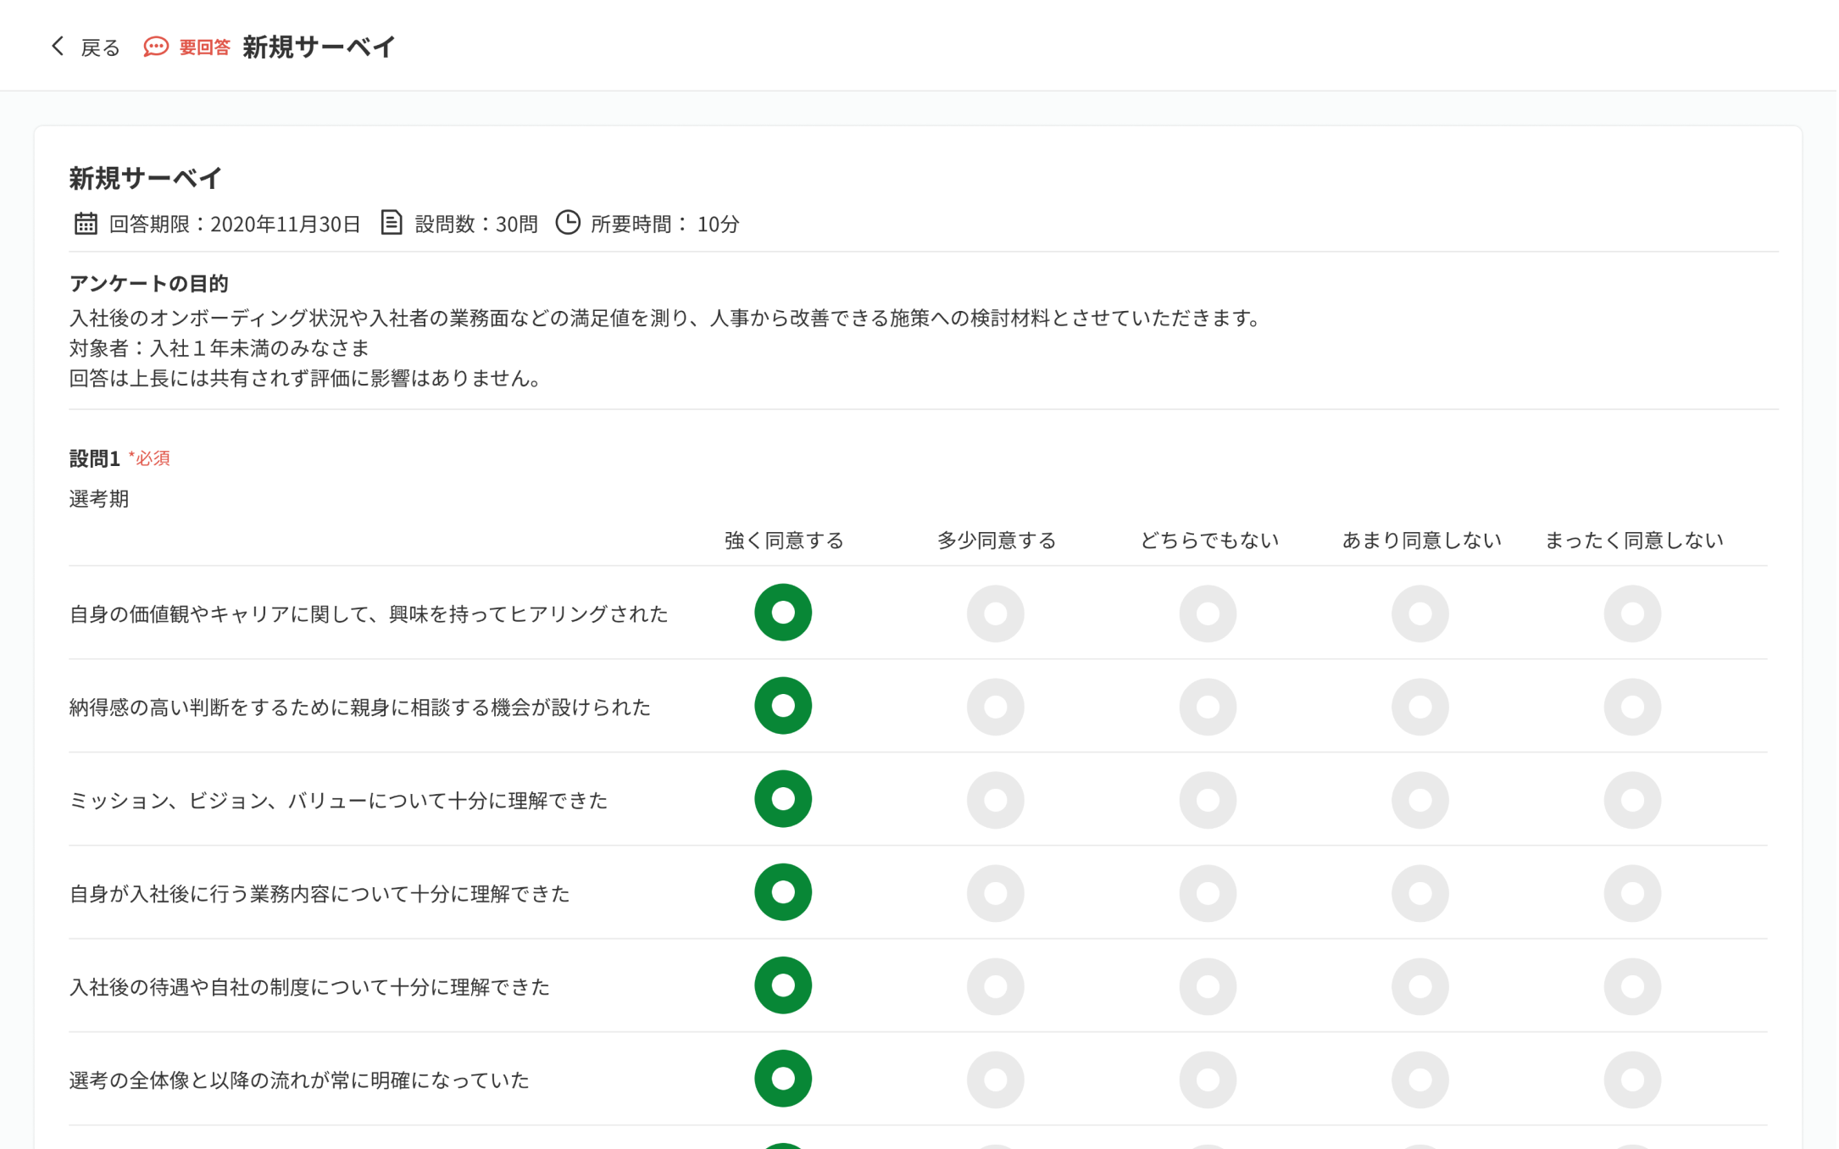Select あまり同意しない for ミッション、ビジョン row

(1420, 799)
